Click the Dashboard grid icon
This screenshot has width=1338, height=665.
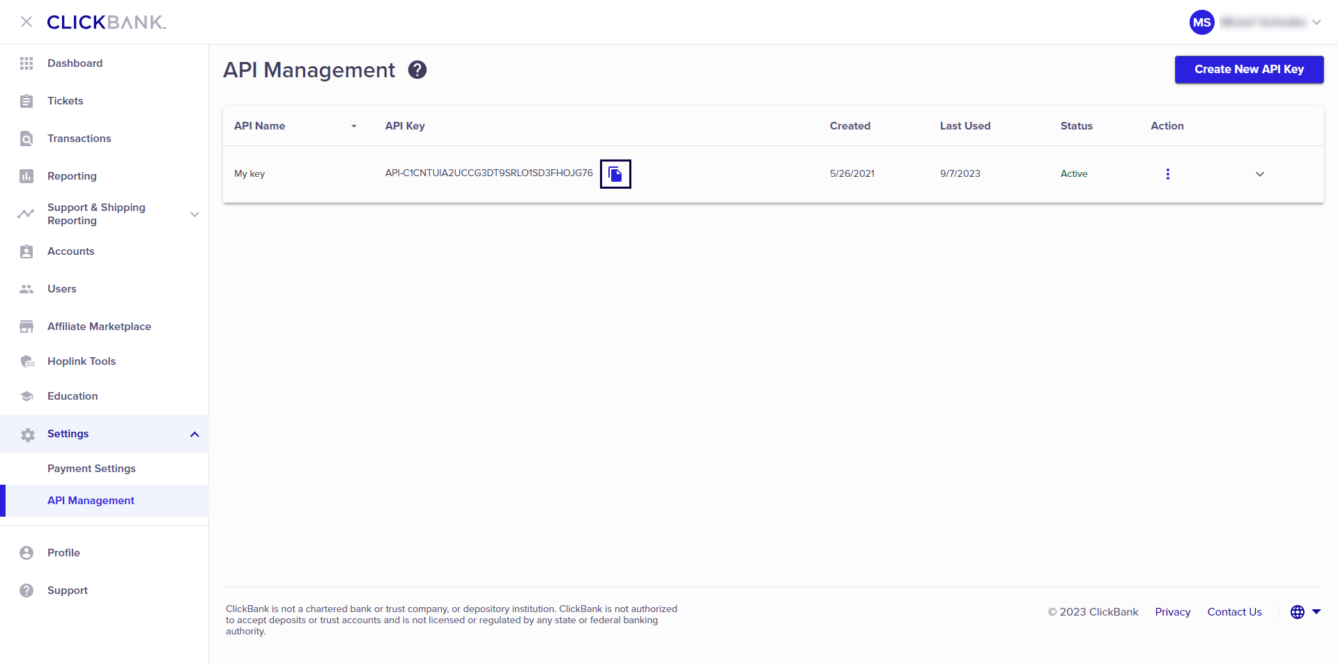click(x=26, y=63)
